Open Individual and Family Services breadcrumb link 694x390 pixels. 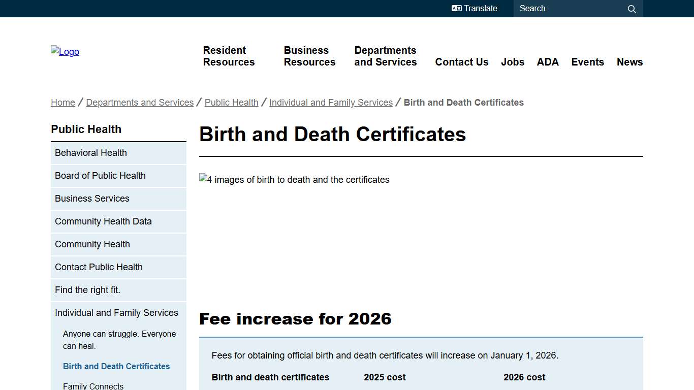(331, 102)
